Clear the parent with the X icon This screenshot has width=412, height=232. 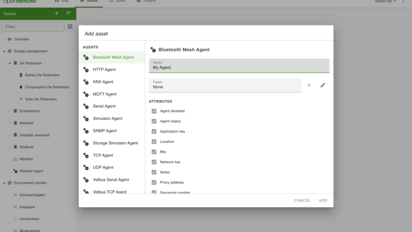309,85
